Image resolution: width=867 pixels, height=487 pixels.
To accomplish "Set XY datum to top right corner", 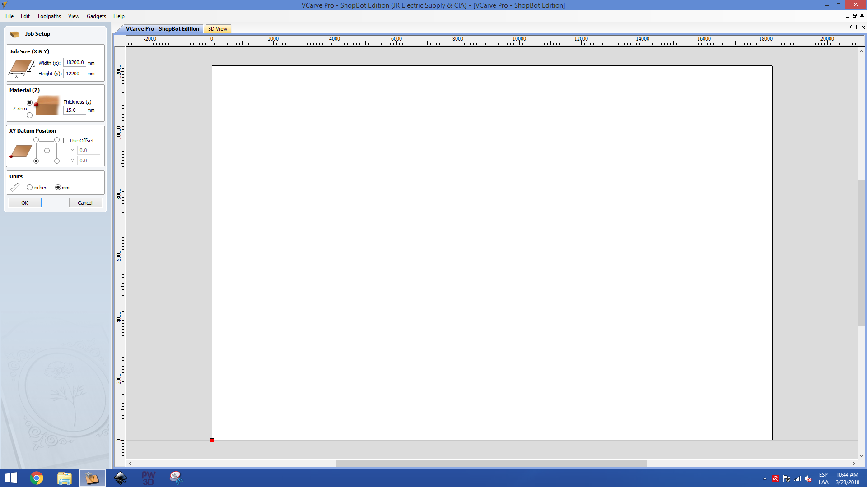I will [57, 140].
